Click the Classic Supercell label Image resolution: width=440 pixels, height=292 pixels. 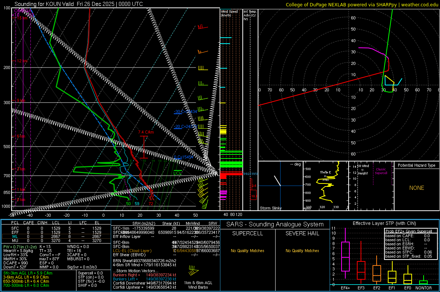pos(381,171)
